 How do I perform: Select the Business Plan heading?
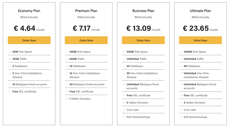(143, 11)
